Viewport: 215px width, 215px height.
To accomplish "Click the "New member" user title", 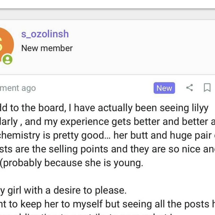I will tap(47, 48).
